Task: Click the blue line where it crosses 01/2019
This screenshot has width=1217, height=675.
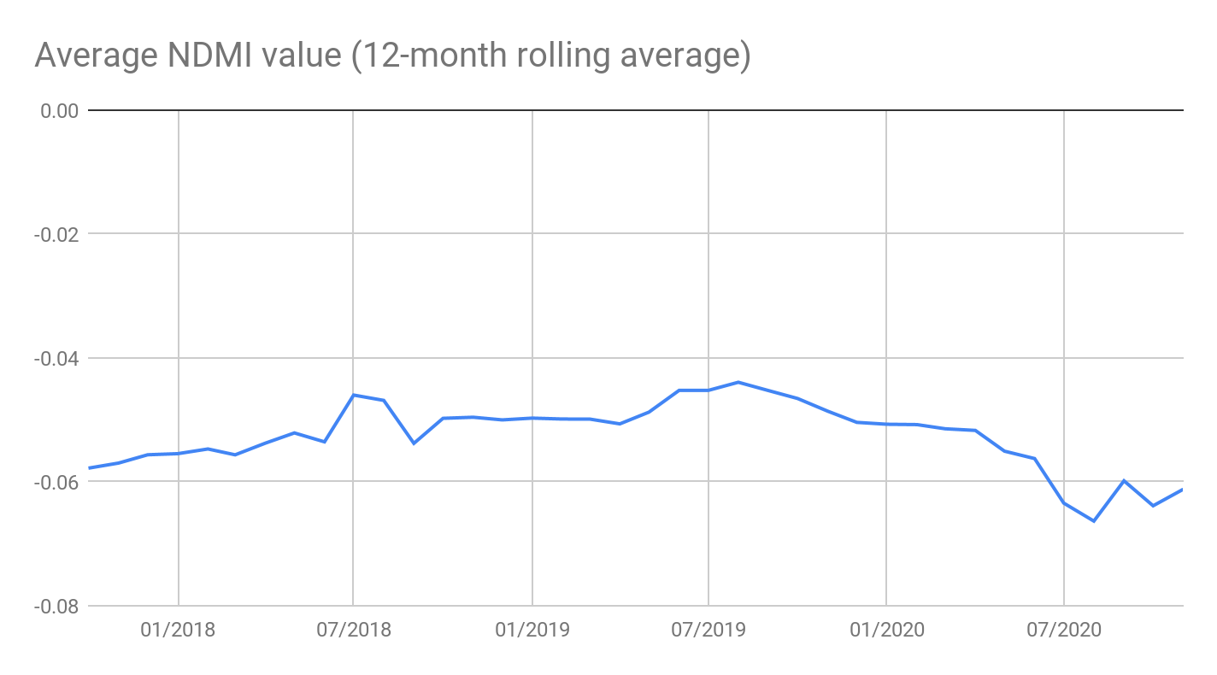Action: click(x=532, y=418)
